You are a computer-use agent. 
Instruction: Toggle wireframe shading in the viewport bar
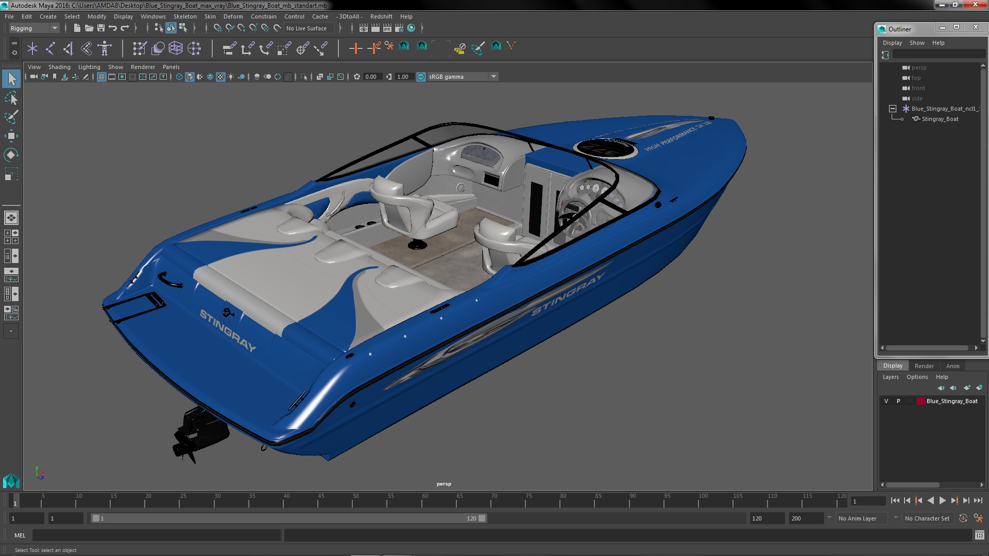point(179,77)
